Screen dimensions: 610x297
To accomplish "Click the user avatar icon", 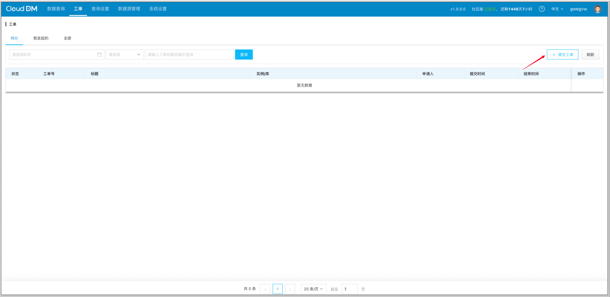I will click(x=597, y=9).
